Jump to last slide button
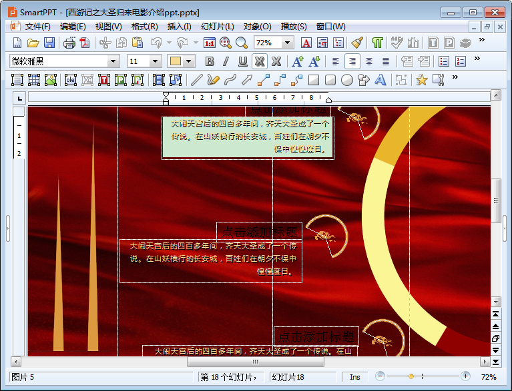512x391 pixels. coord(496,362)
